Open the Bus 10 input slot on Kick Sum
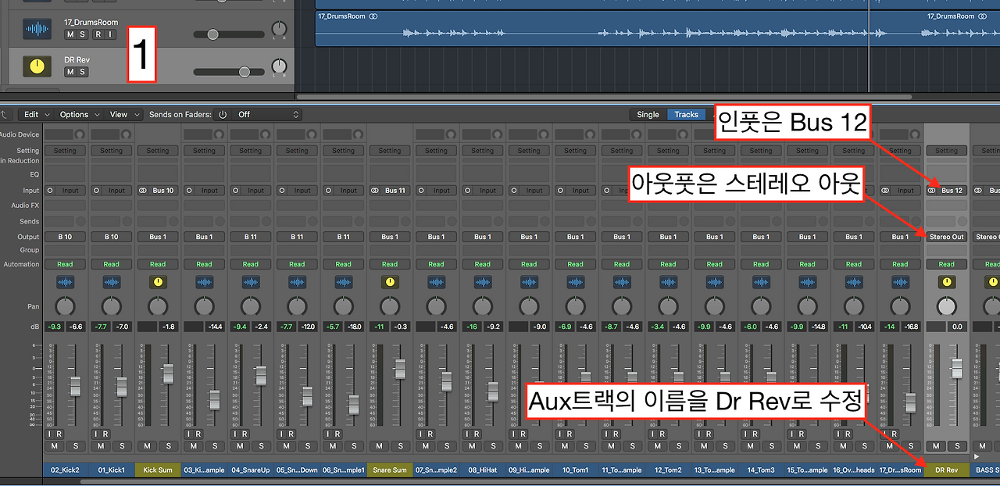The height and width of the screenshot is (486, 1000). pyautogui.click(x=164, y=190)
